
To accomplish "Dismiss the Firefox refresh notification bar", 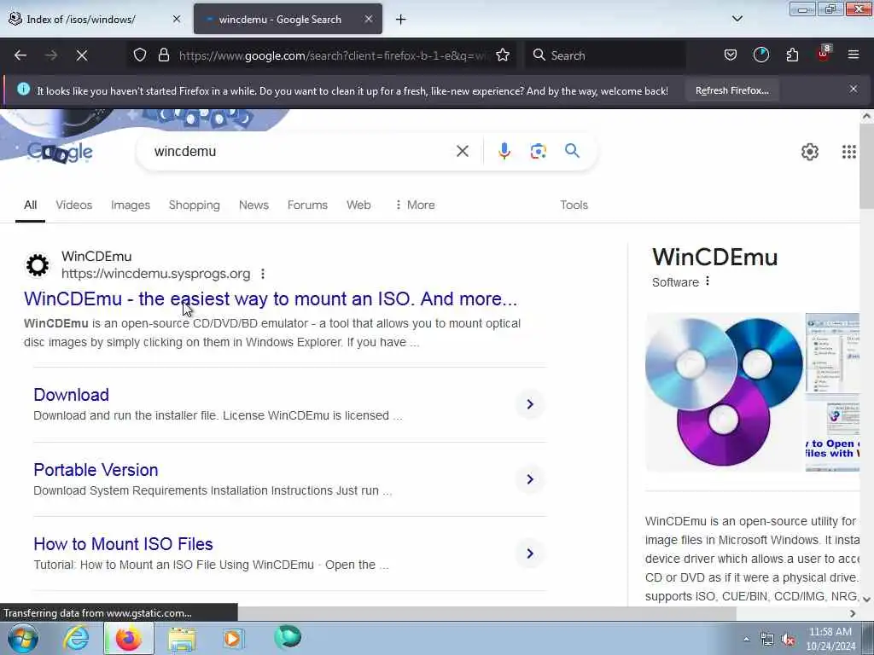I will point(854,89).
